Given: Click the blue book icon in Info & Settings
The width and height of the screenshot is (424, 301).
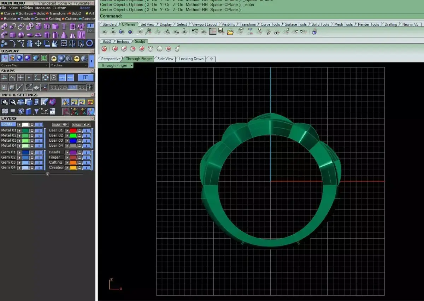Looking at the screenshot, I should (x=28, y=112).
